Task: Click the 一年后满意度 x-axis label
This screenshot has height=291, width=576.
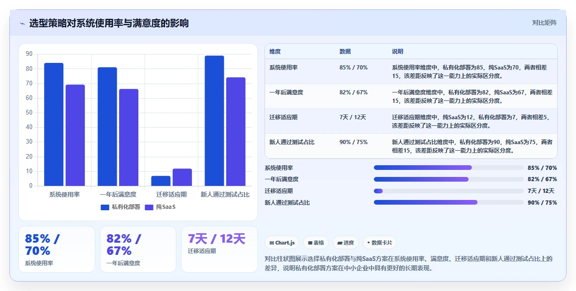Action: click(x=118, y=194)
